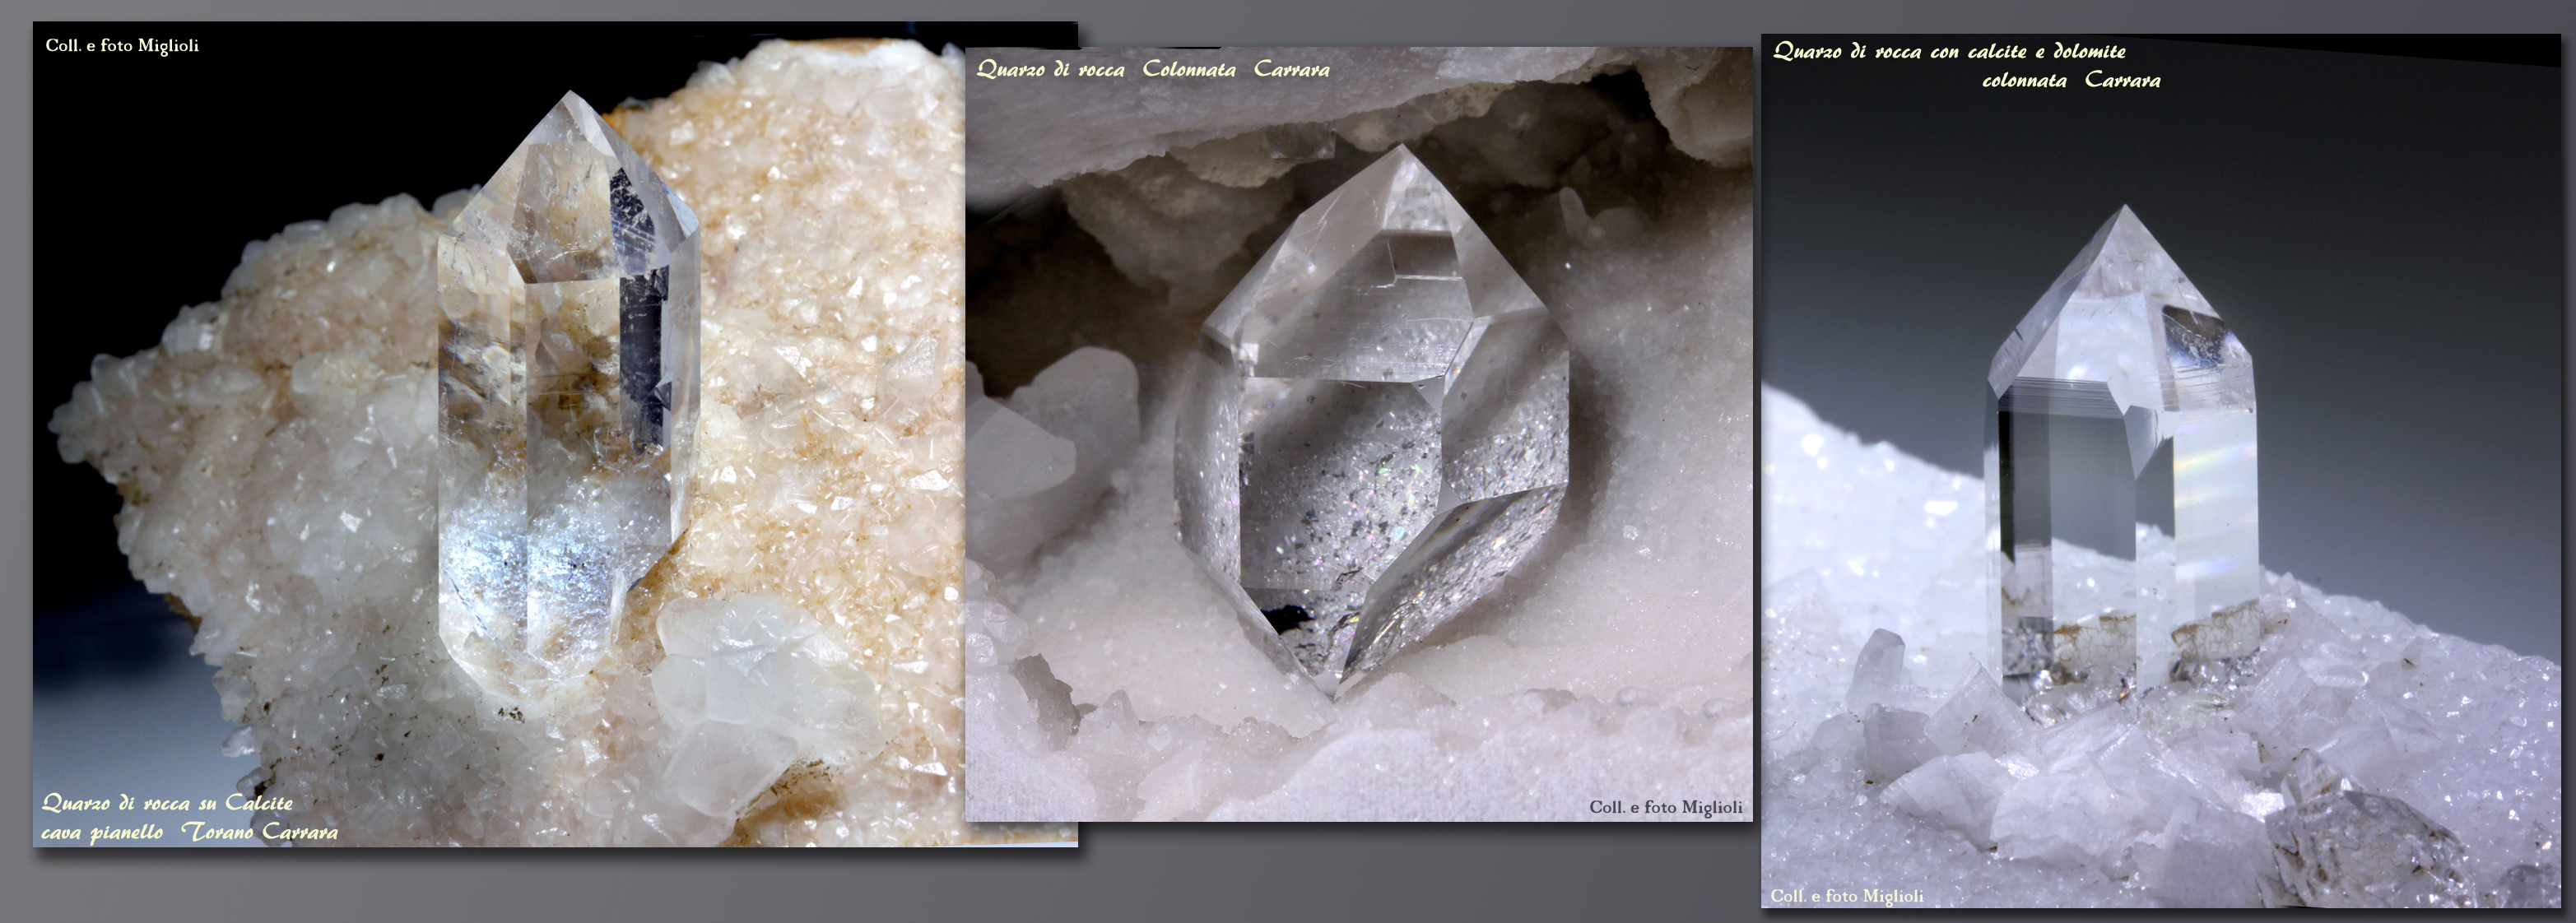Click 'Quarzo di rocca su Calcite' caption

[x=167, y=802]
